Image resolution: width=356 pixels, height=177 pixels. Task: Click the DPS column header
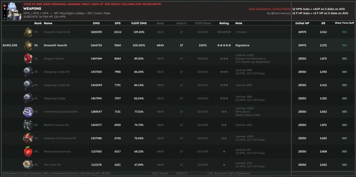click(x=118, y=23)
